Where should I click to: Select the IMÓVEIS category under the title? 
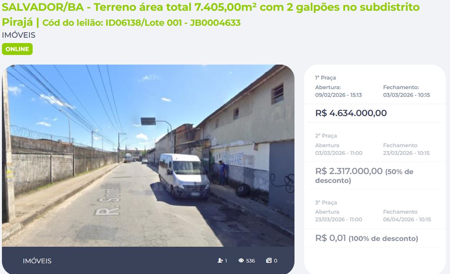[19, 35]
